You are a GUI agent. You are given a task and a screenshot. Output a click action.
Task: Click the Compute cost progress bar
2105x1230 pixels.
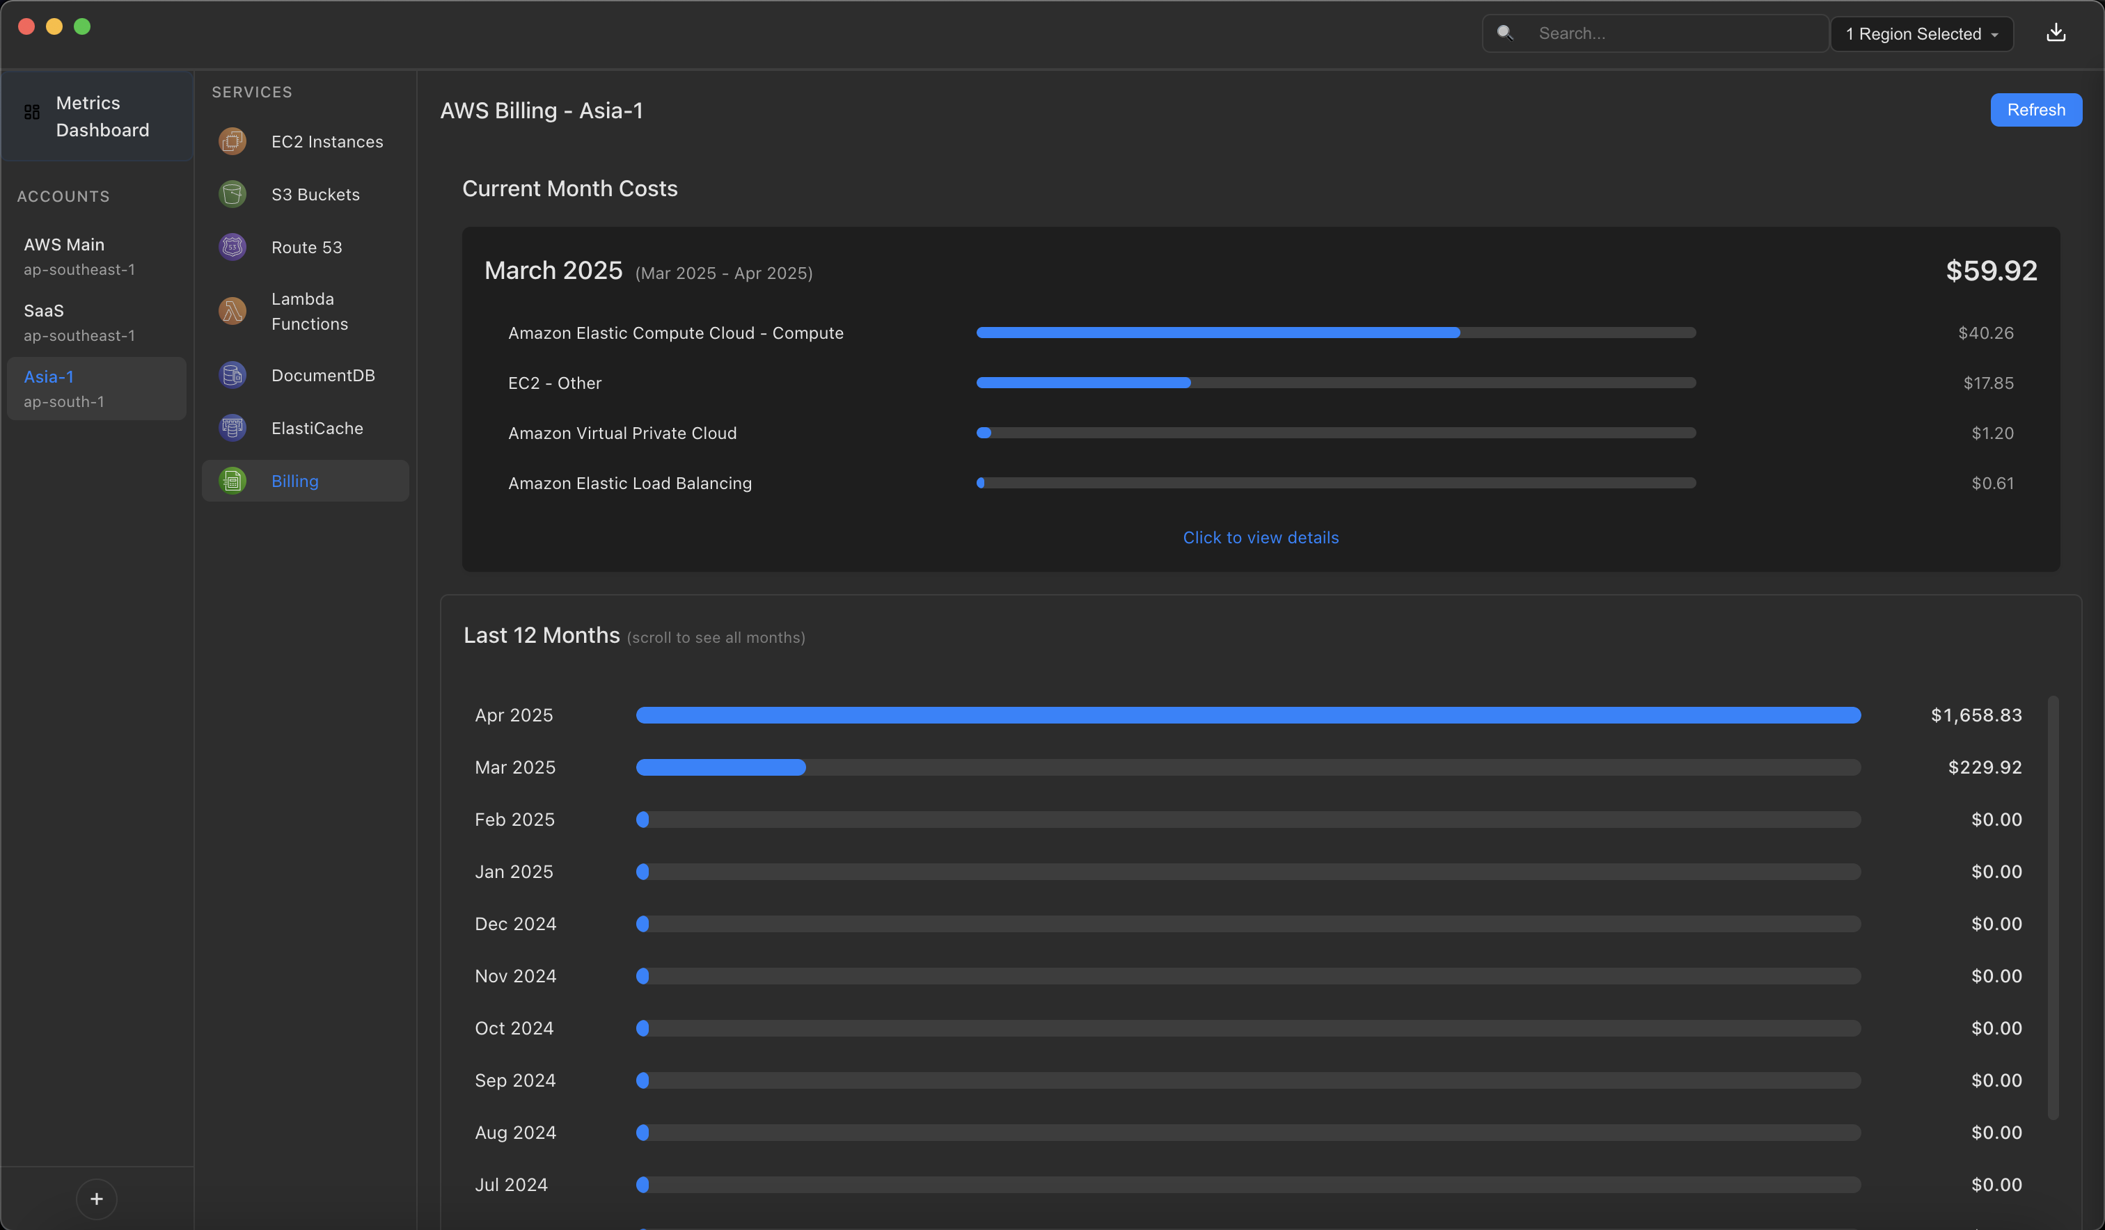pyautogui.click(x=1336, y=333)
